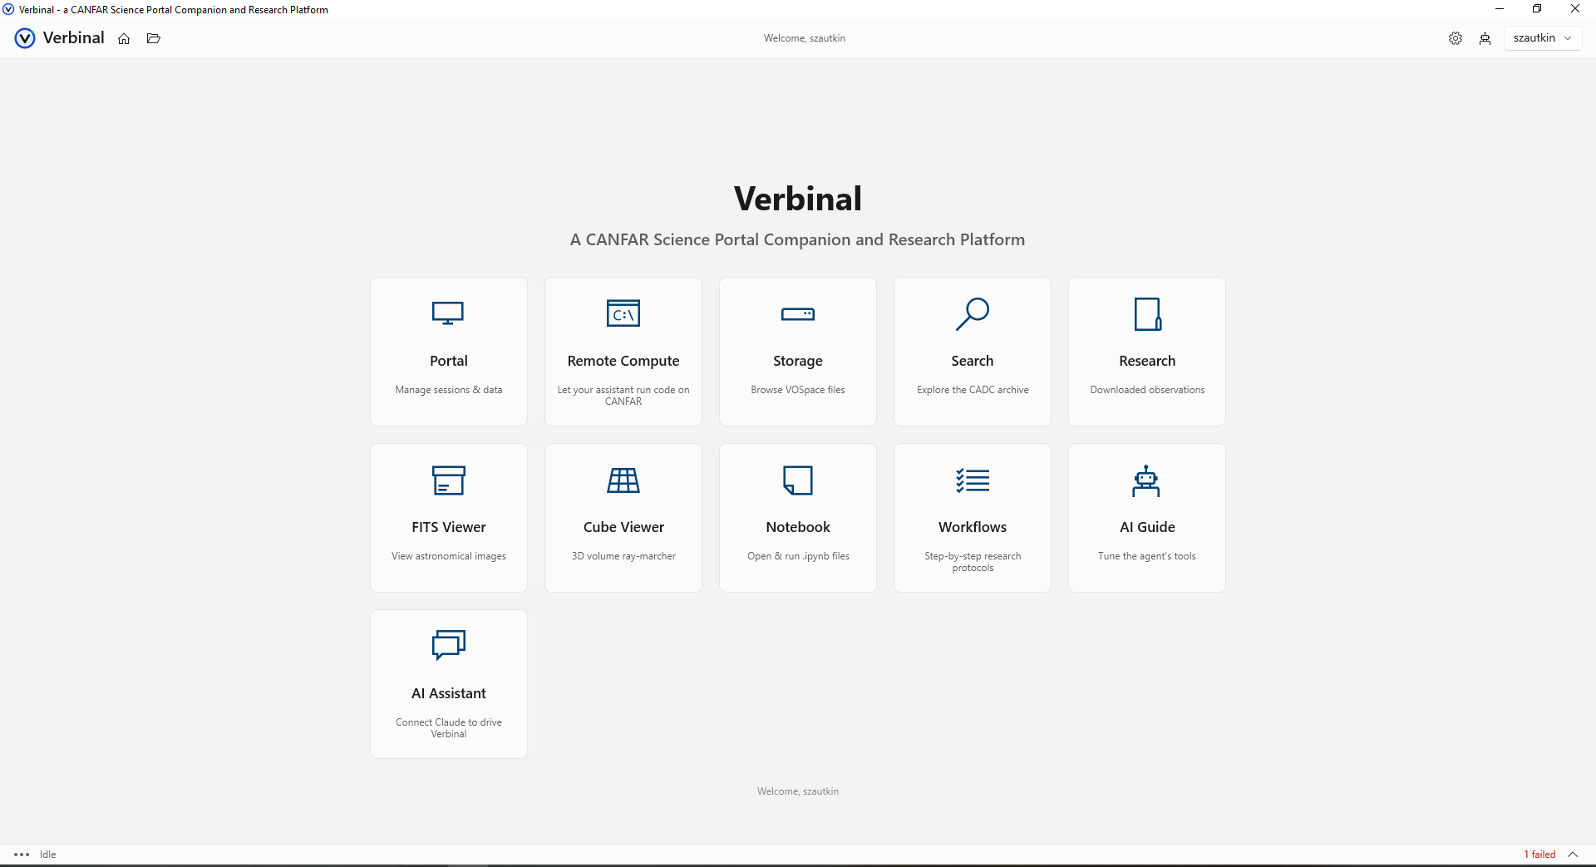
Task: Open the AI Assistant chat icon
Action: tap(449, 645)
